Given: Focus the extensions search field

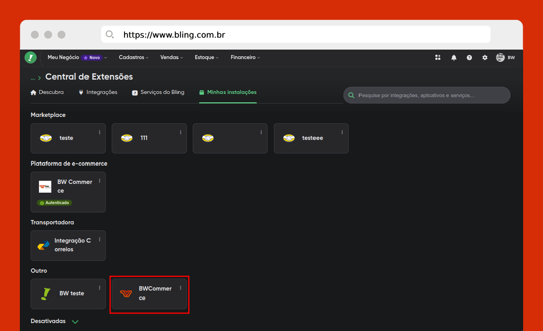Looking at the screenshot, I should (x=427, y=95).
